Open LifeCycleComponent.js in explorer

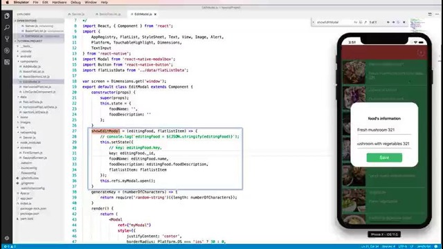tap(39, 92)
